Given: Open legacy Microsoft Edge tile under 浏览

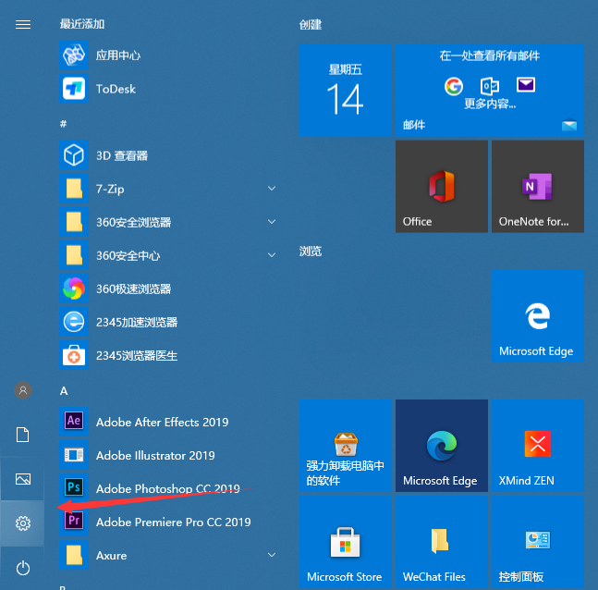Looking at the screenshot, I should tap(538, 316).
